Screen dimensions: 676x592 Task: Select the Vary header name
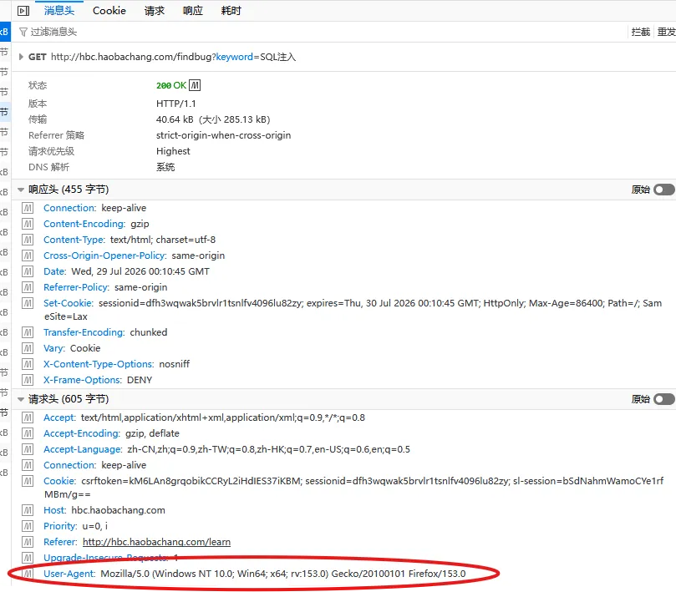[53, 348]
